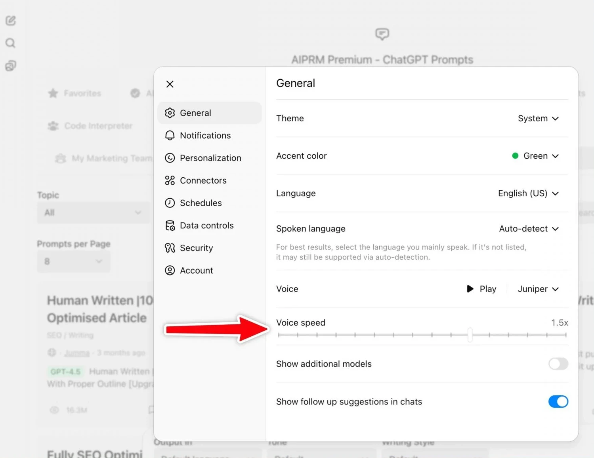
Task: Go to the Connectors settings
Action: pyautogui.click(x=210, y=180)
